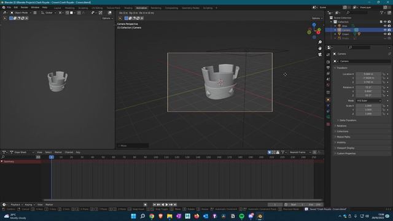Viewport: 393px width, 221px height.
Task: Click the blue Z axis on navigation gizmo
Action: point(314,25)
